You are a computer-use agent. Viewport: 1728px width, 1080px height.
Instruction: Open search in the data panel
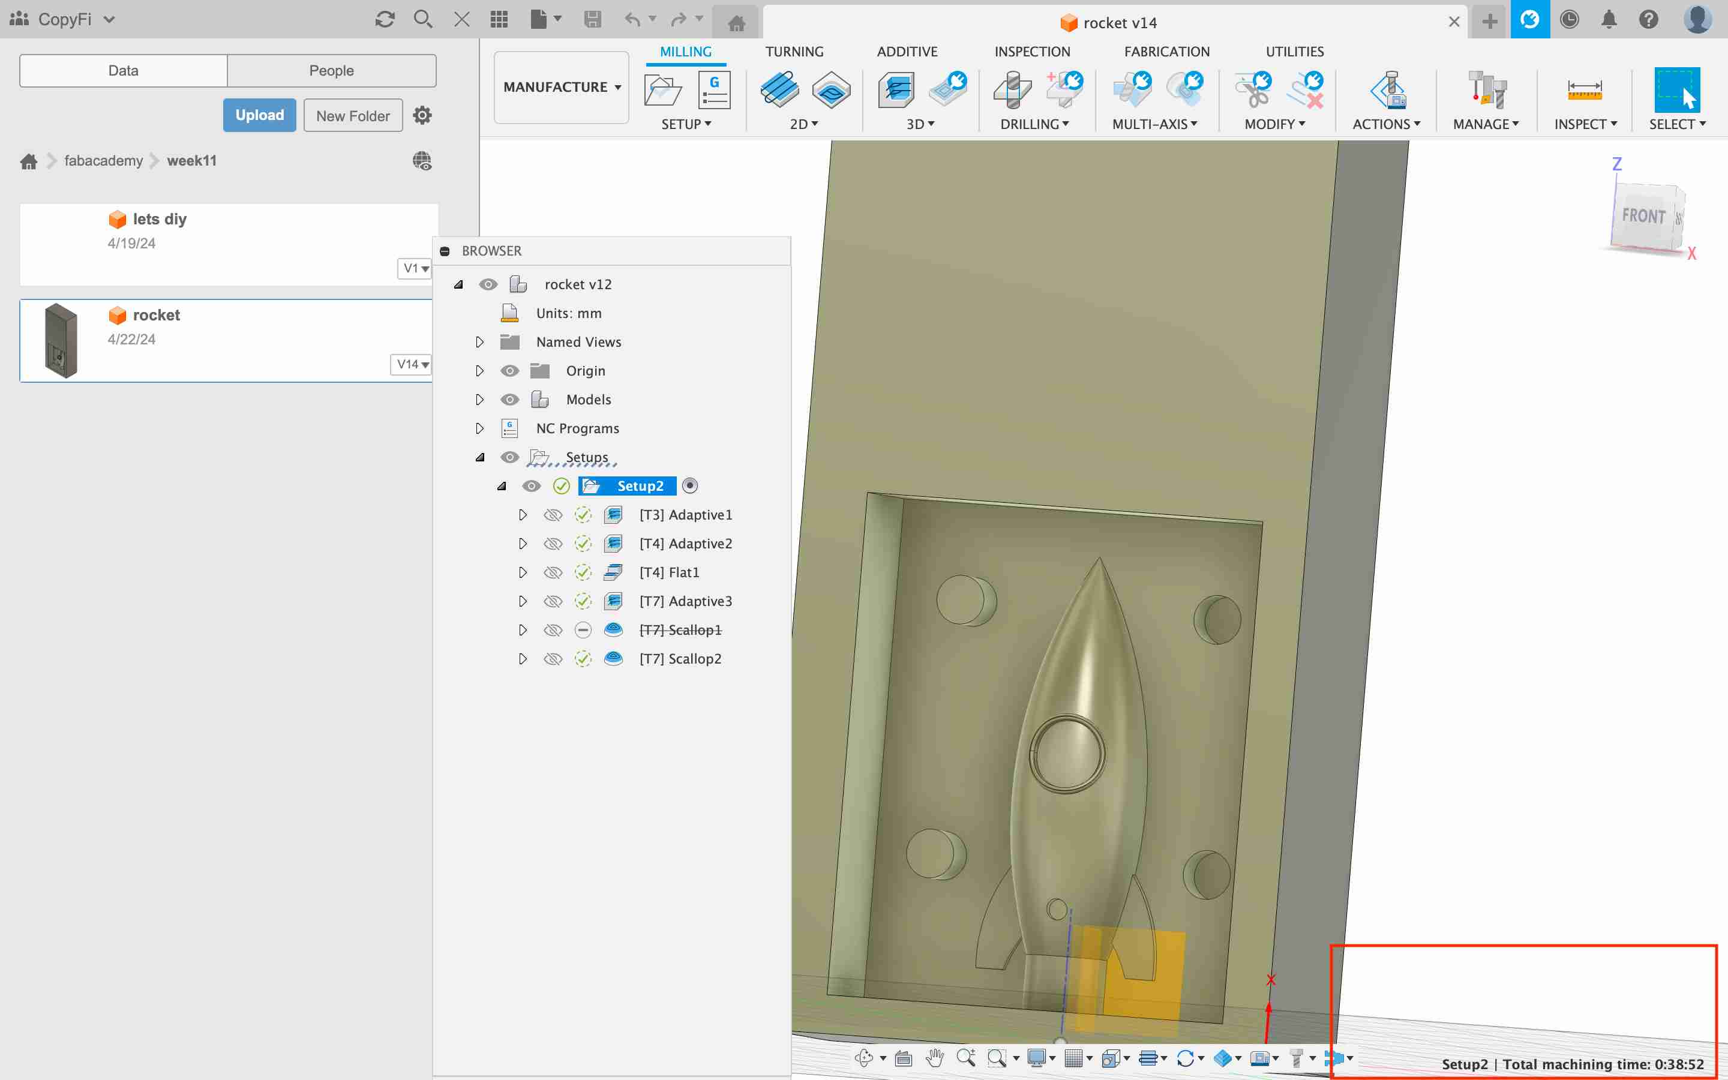tap(424, 19)
